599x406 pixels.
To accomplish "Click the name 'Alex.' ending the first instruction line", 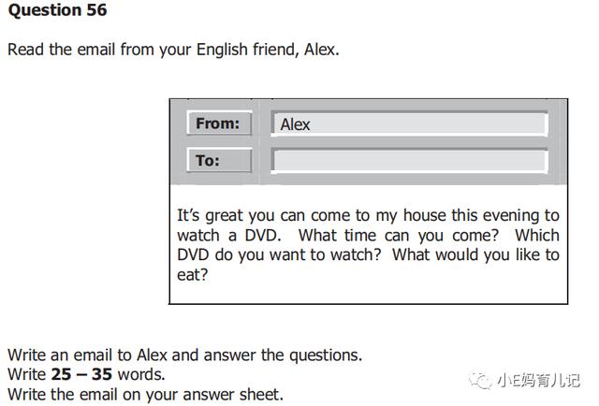I will 322,50.
